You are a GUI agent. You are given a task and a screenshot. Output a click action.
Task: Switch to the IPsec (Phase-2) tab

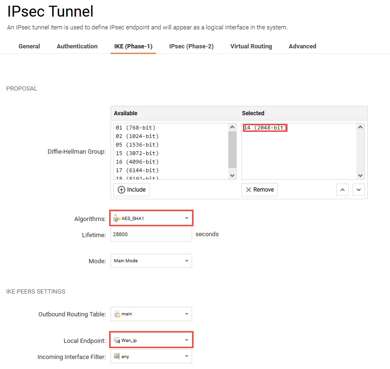click(191, 46)
